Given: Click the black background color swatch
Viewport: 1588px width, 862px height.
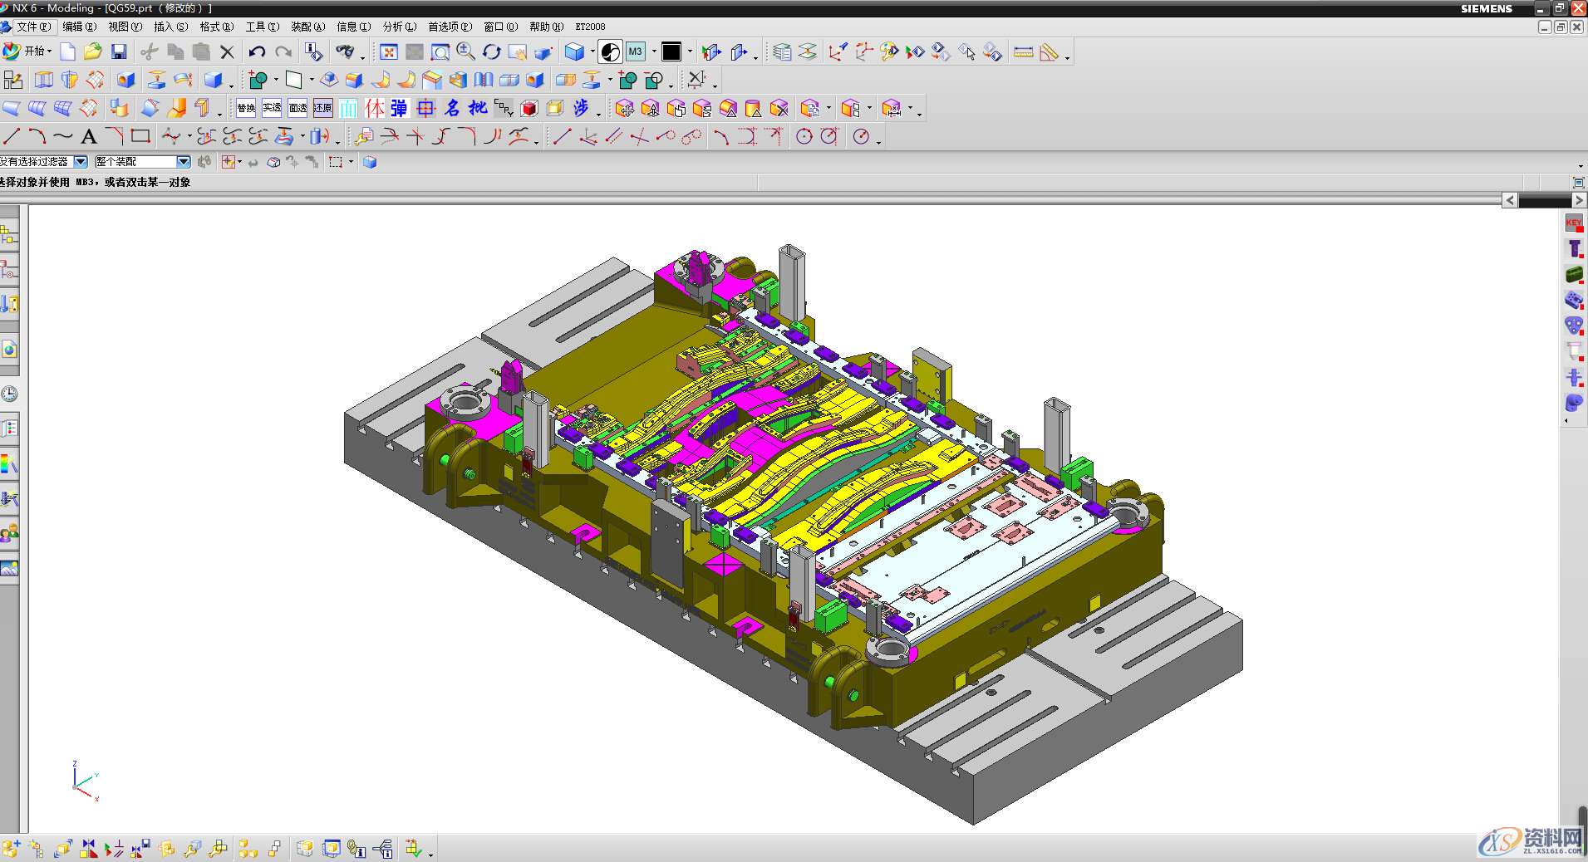Looking at the screenshot, I should coord(671,52).
